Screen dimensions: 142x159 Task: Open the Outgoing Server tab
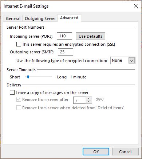pos(40,19)
